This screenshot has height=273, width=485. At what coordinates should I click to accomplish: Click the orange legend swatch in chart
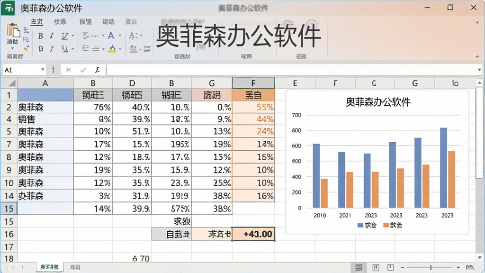(386, 225)
